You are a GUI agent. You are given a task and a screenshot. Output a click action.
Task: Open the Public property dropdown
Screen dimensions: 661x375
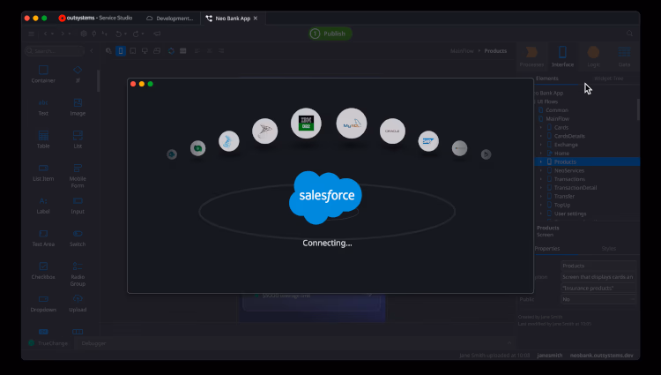pyautogui.click(x=598, y=299)
